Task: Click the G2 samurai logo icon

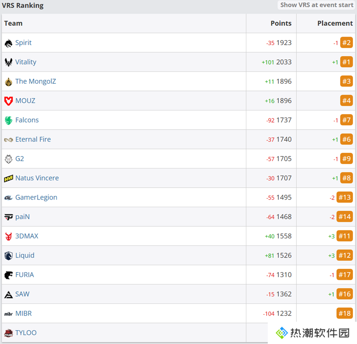Action: tap(8, 159)
